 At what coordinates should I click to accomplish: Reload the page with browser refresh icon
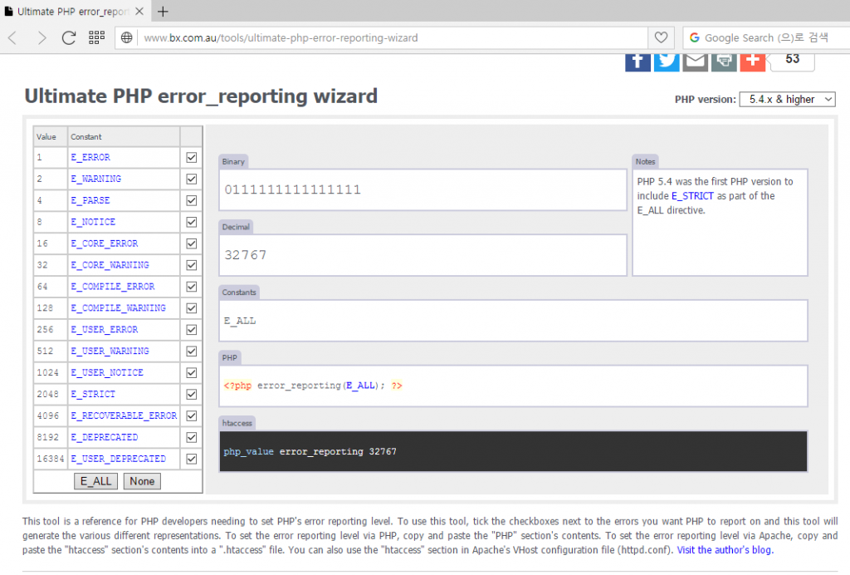tap(69, 37)
